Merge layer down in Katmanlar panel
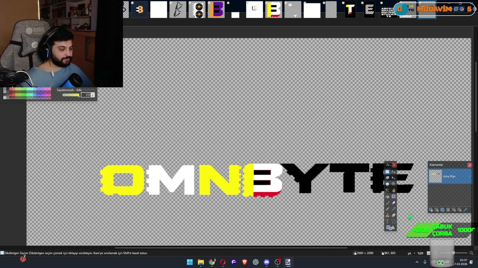478x268 pixels. 448,210
